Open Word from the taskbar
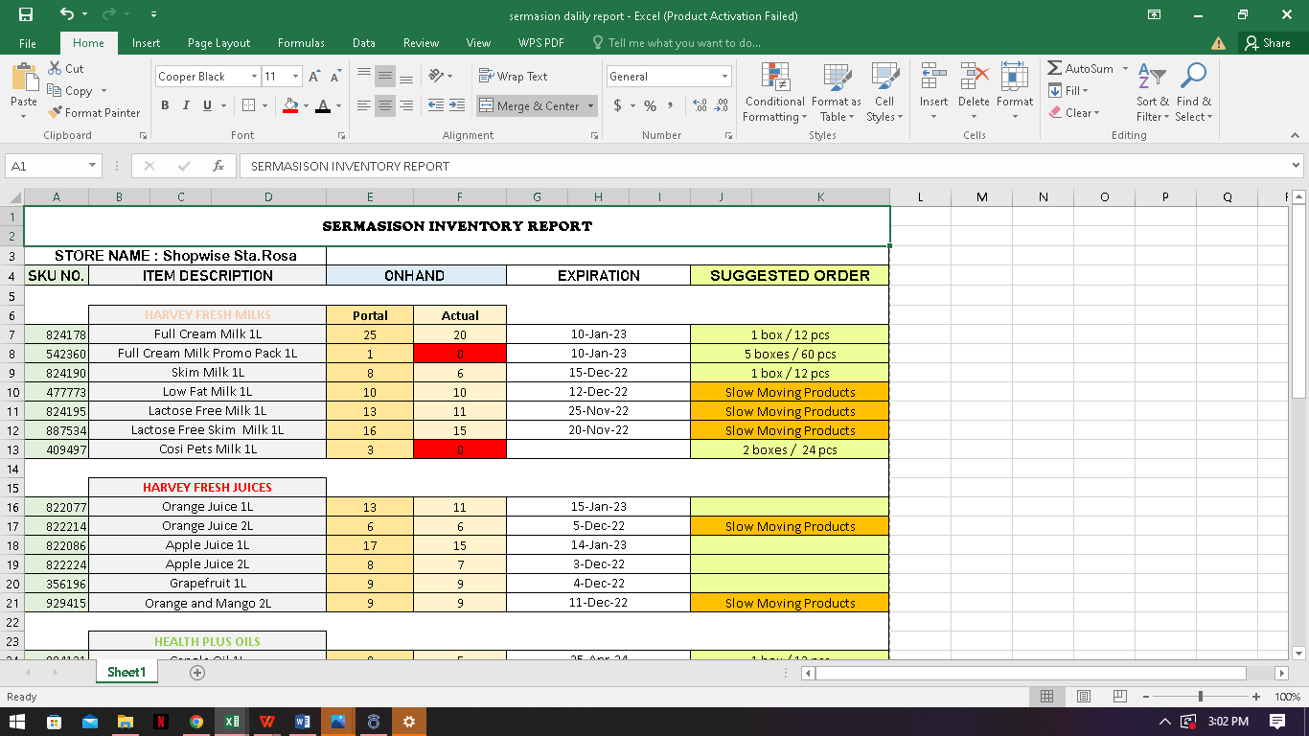The height and width of the screenshot is (736, 1309). [303, 722]
